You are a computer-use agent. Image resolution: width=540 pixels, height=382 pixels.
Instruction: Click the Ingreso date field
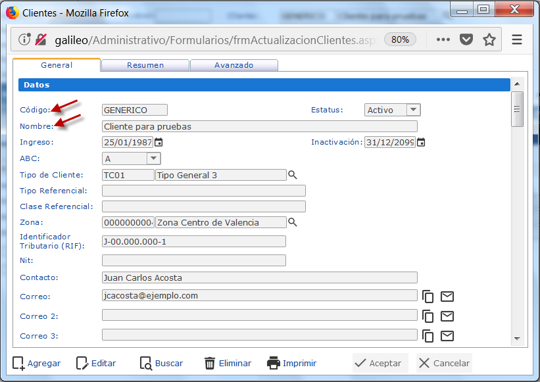coord(128,142)
